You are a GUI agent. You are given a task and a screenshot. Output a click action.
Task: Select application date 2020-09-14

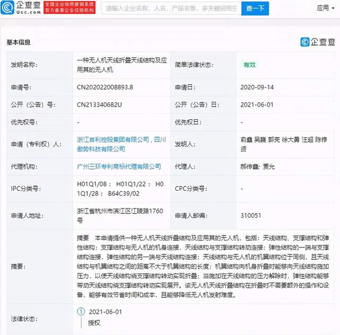pyautogui.click(x=257, y=87)
